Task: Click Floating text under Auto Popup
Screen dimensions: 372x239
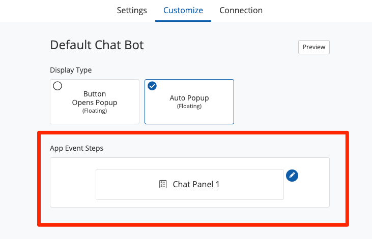Action: (189, 107)
